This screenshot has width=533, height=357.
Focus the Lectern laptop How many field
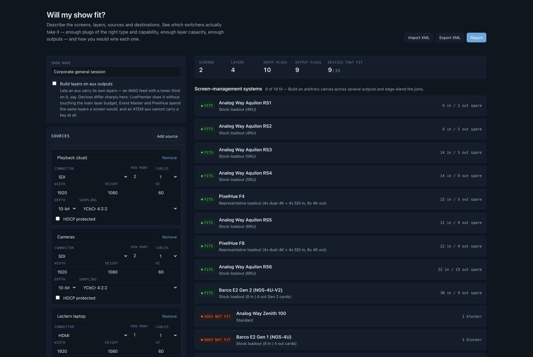[142, 335]
